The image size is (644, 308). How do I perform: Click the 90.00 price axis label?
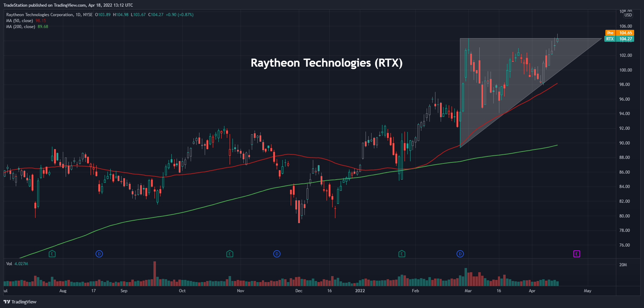coord(625,143)
